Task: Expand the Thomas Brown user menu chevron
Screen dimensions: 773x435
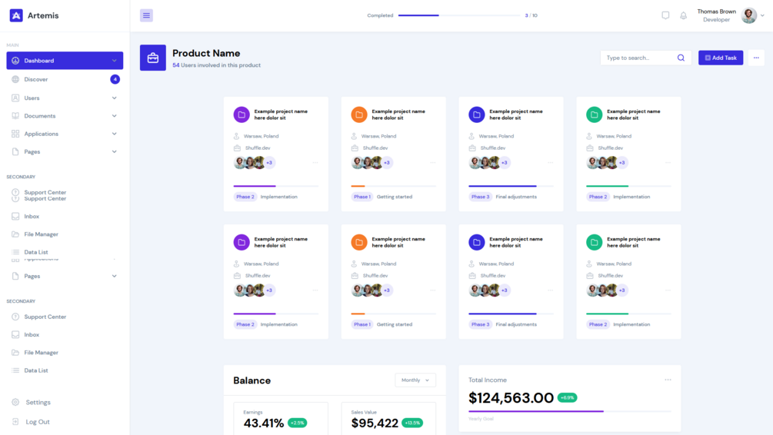Action: [763, 15]
